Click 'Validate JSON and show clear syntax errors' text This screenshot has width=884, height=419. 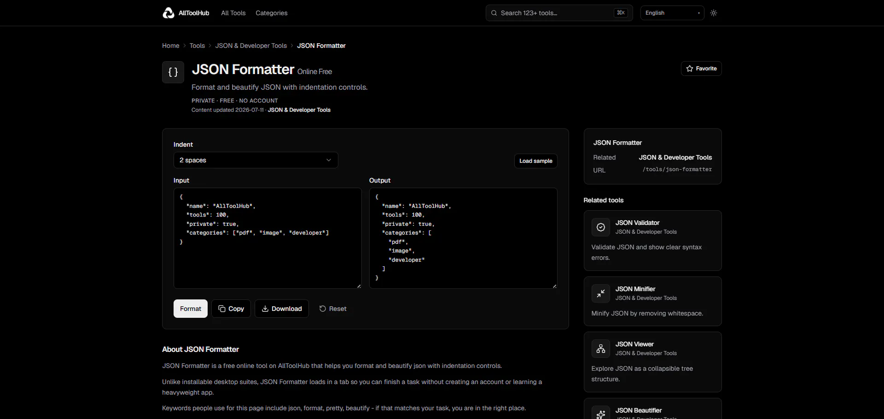(x=646, y=253)
